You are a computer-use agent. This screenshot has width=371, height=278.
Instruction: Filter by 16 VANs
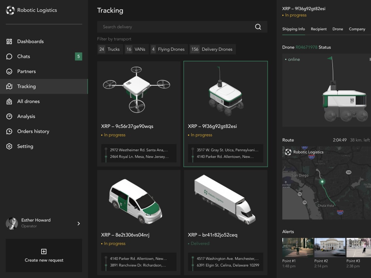pyautogui.click(x=137, y=49)
